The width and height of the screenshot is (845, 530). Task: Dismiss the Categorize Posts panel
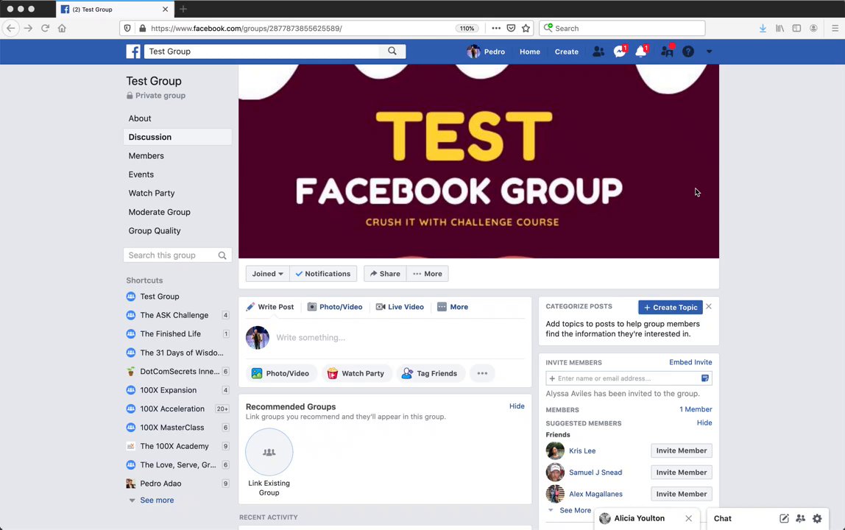click(x=709, y=306)
